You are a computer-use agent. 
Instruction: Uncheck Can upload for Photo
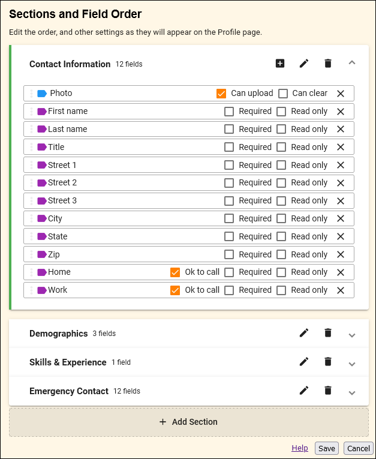pos(221,94)
